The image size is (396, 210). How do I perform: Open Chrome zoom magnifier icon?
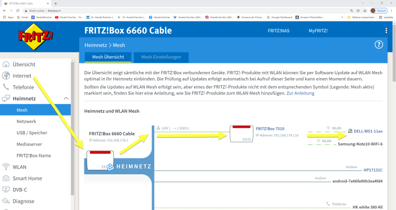351,11
